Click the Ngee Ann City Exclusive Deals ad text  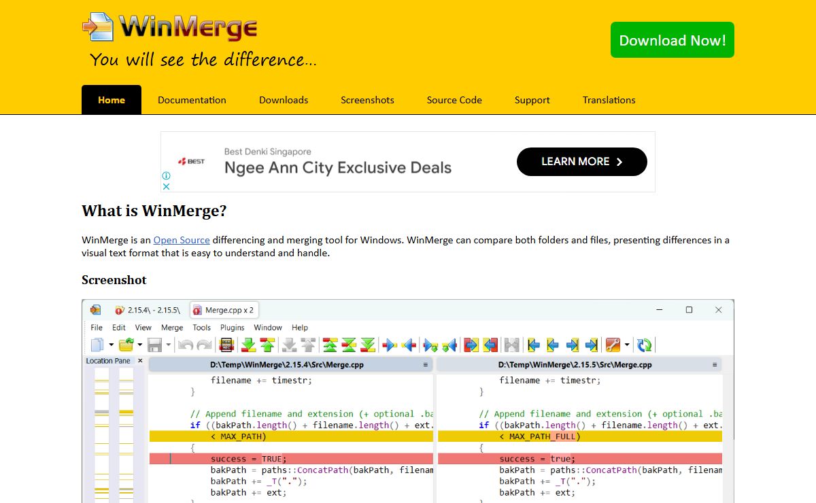point(338,168)
